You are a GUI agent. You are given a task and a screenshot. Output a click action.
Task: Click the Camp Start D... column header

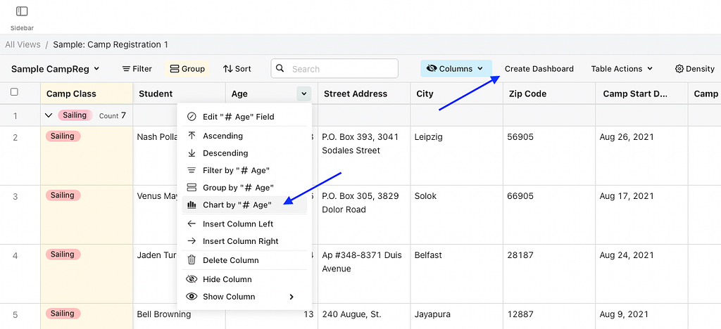point(642,93)
